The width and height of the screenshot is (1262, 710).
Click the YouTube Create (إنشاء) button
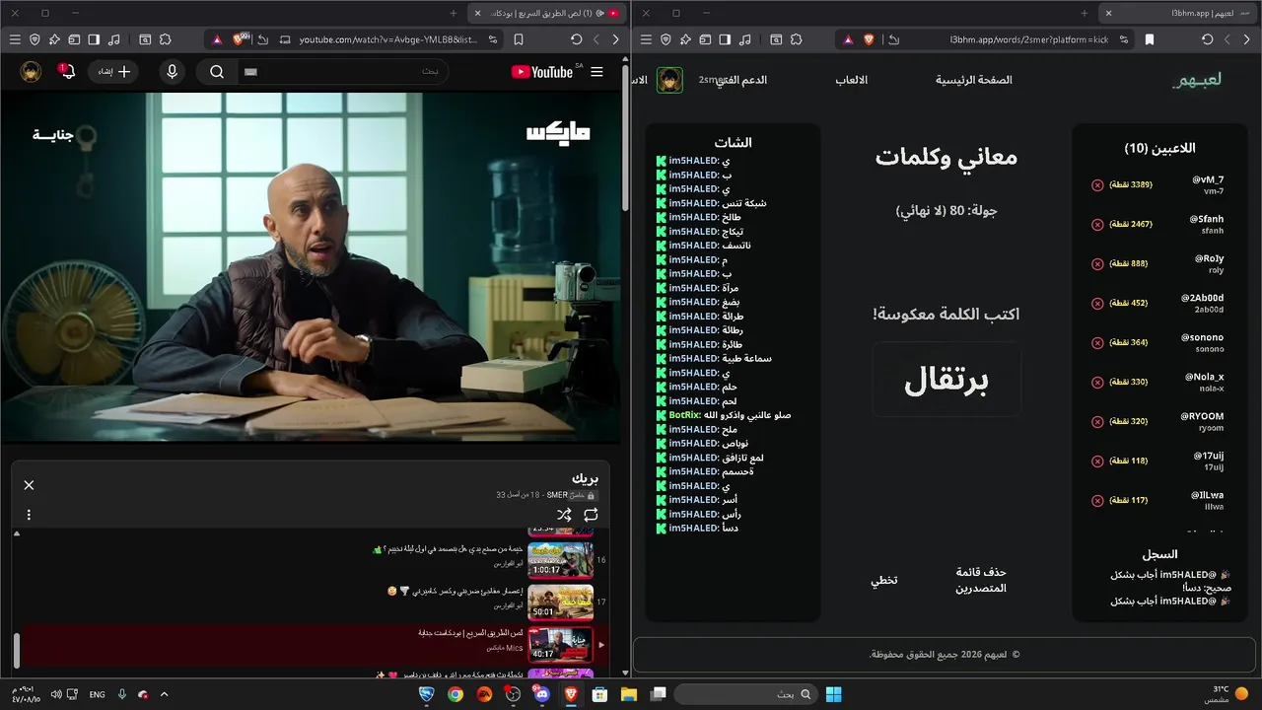point(113,71)
